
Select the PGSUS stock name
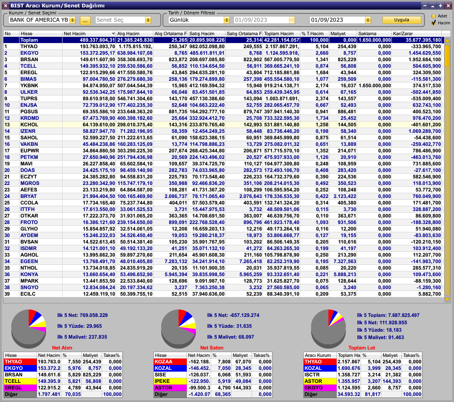29,112
